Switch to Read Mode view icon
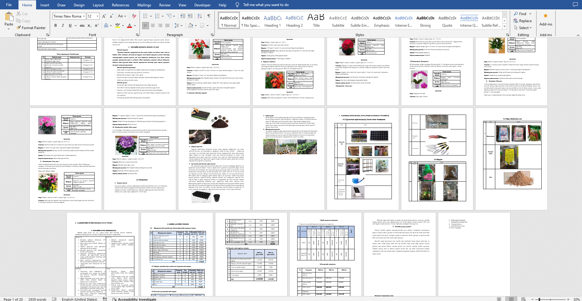This screenshot has height=301, width=582. tap(499, 299)
